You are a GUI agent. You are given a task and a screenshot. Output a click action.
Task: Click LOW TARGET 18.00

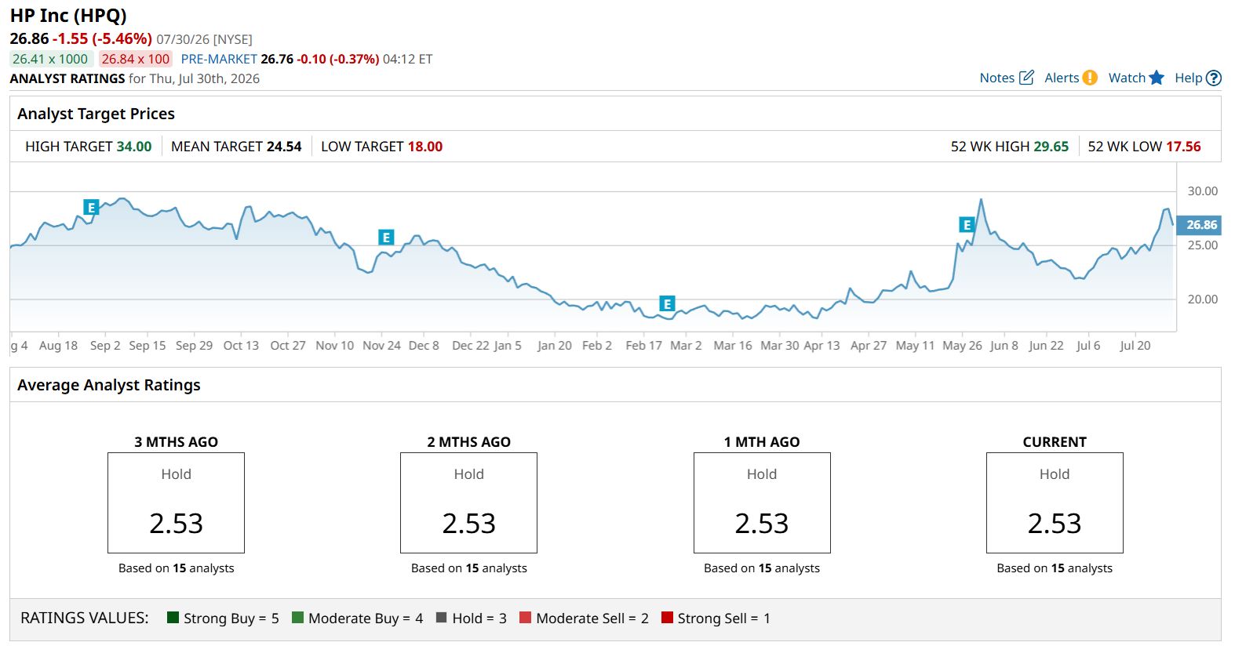point(382,147)
